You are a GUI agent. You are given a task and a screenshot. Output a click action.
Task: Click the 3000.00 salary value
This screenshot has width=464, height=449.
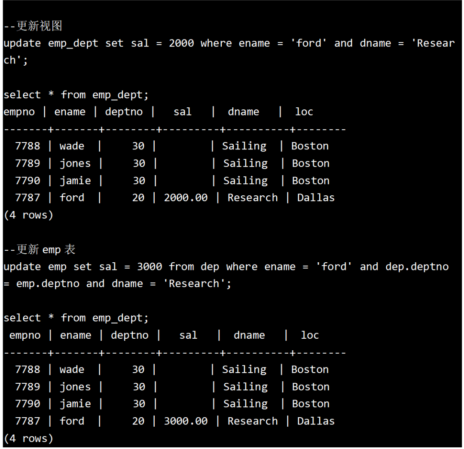pos(186,421)
